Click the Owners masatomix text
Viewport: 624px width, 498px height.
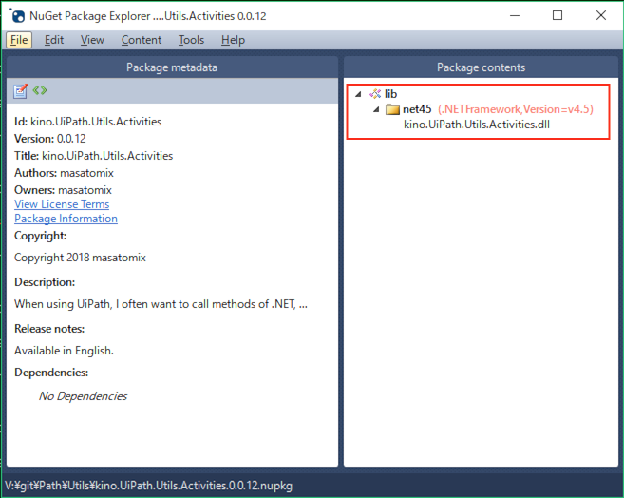point(63,190)
